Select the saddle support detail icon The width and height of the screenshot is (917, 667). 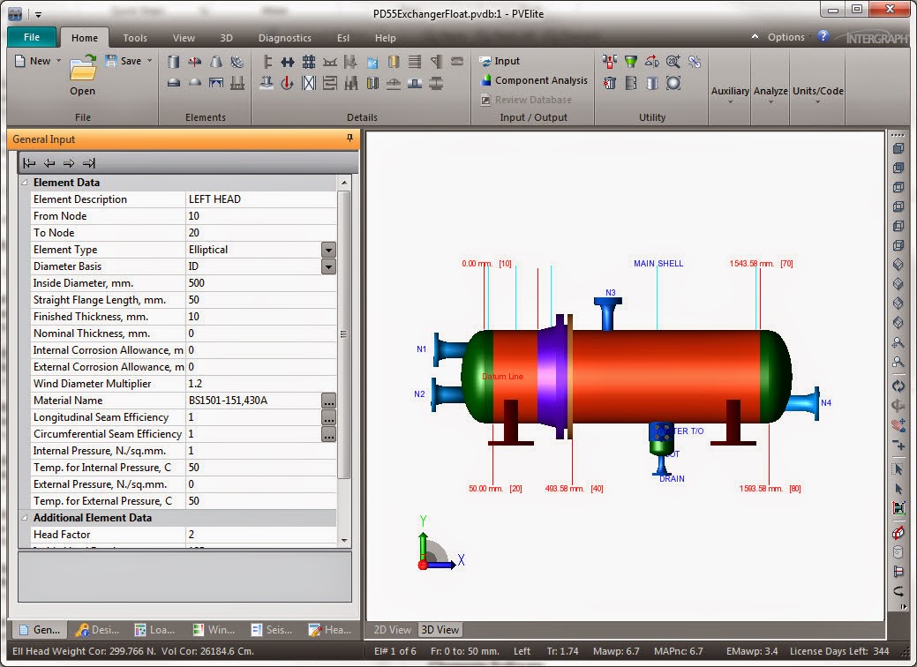coord(328,60)
